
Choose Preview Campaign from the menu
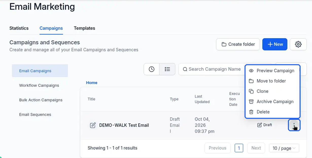pyautogui.click(x=272, y=71)
